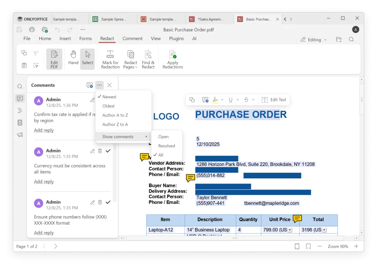
Task: Click Add reply under phone numbers comment
Action: click(44, 233)
